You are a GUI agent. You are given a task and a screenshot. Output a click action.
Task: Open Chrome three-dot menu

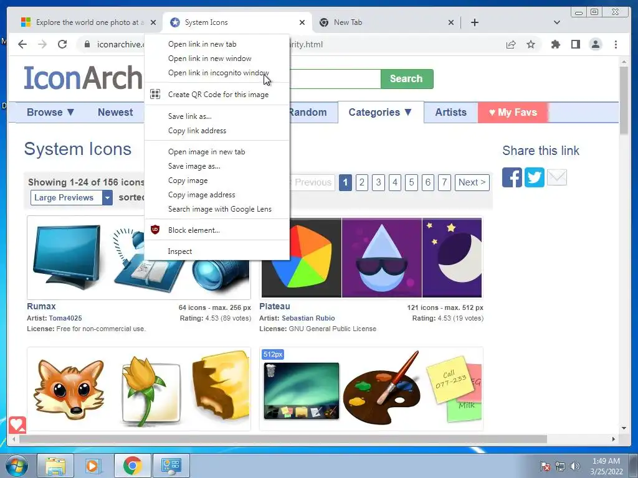pyautogui.click(x=616, y=44)
